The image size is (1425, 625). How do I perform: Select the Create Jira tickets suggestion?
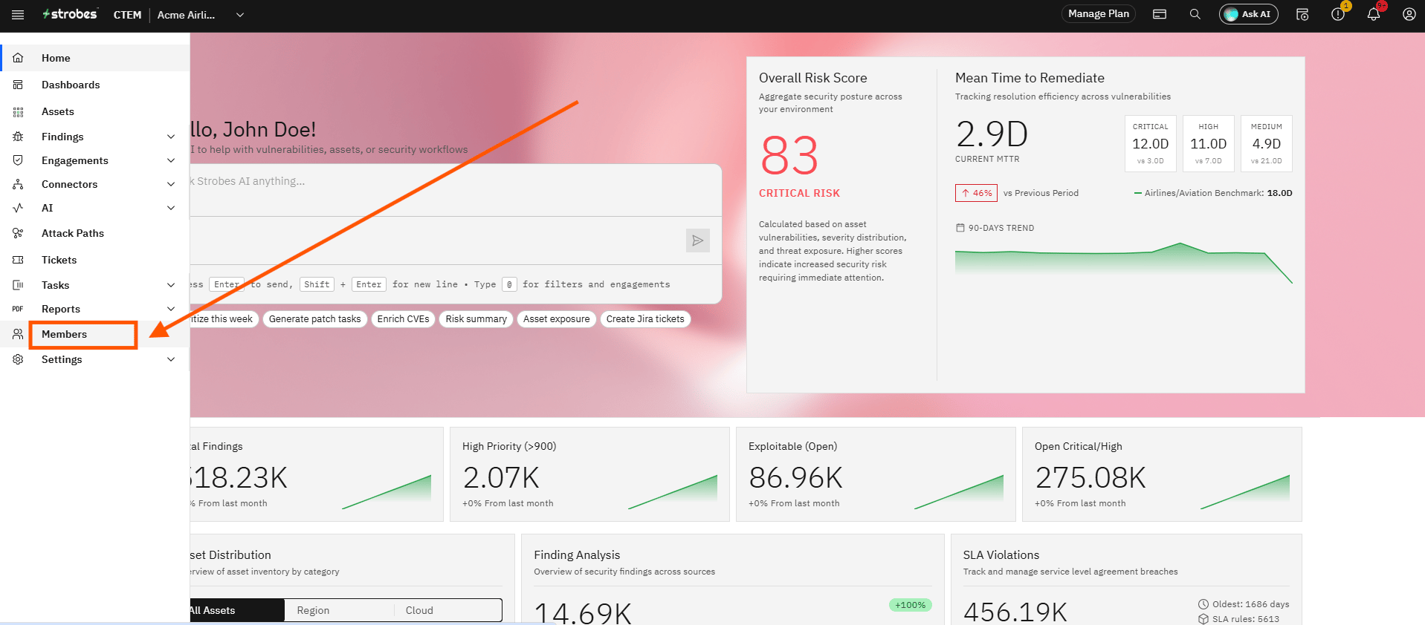pyautogui.click(x=645, y=319)
